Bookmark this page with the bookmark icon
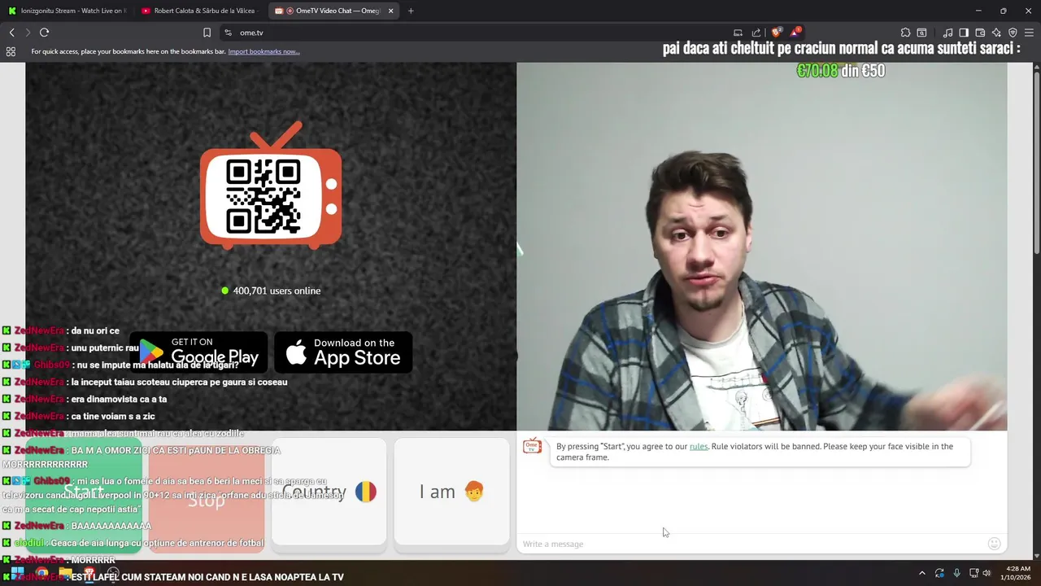This screenshot has width=1041, height=586. pyautogui.click(x=207, y=33)
